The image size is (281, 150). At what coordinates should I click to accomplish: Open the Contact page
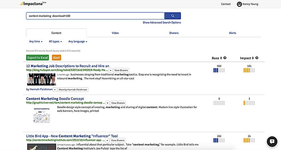226,4
